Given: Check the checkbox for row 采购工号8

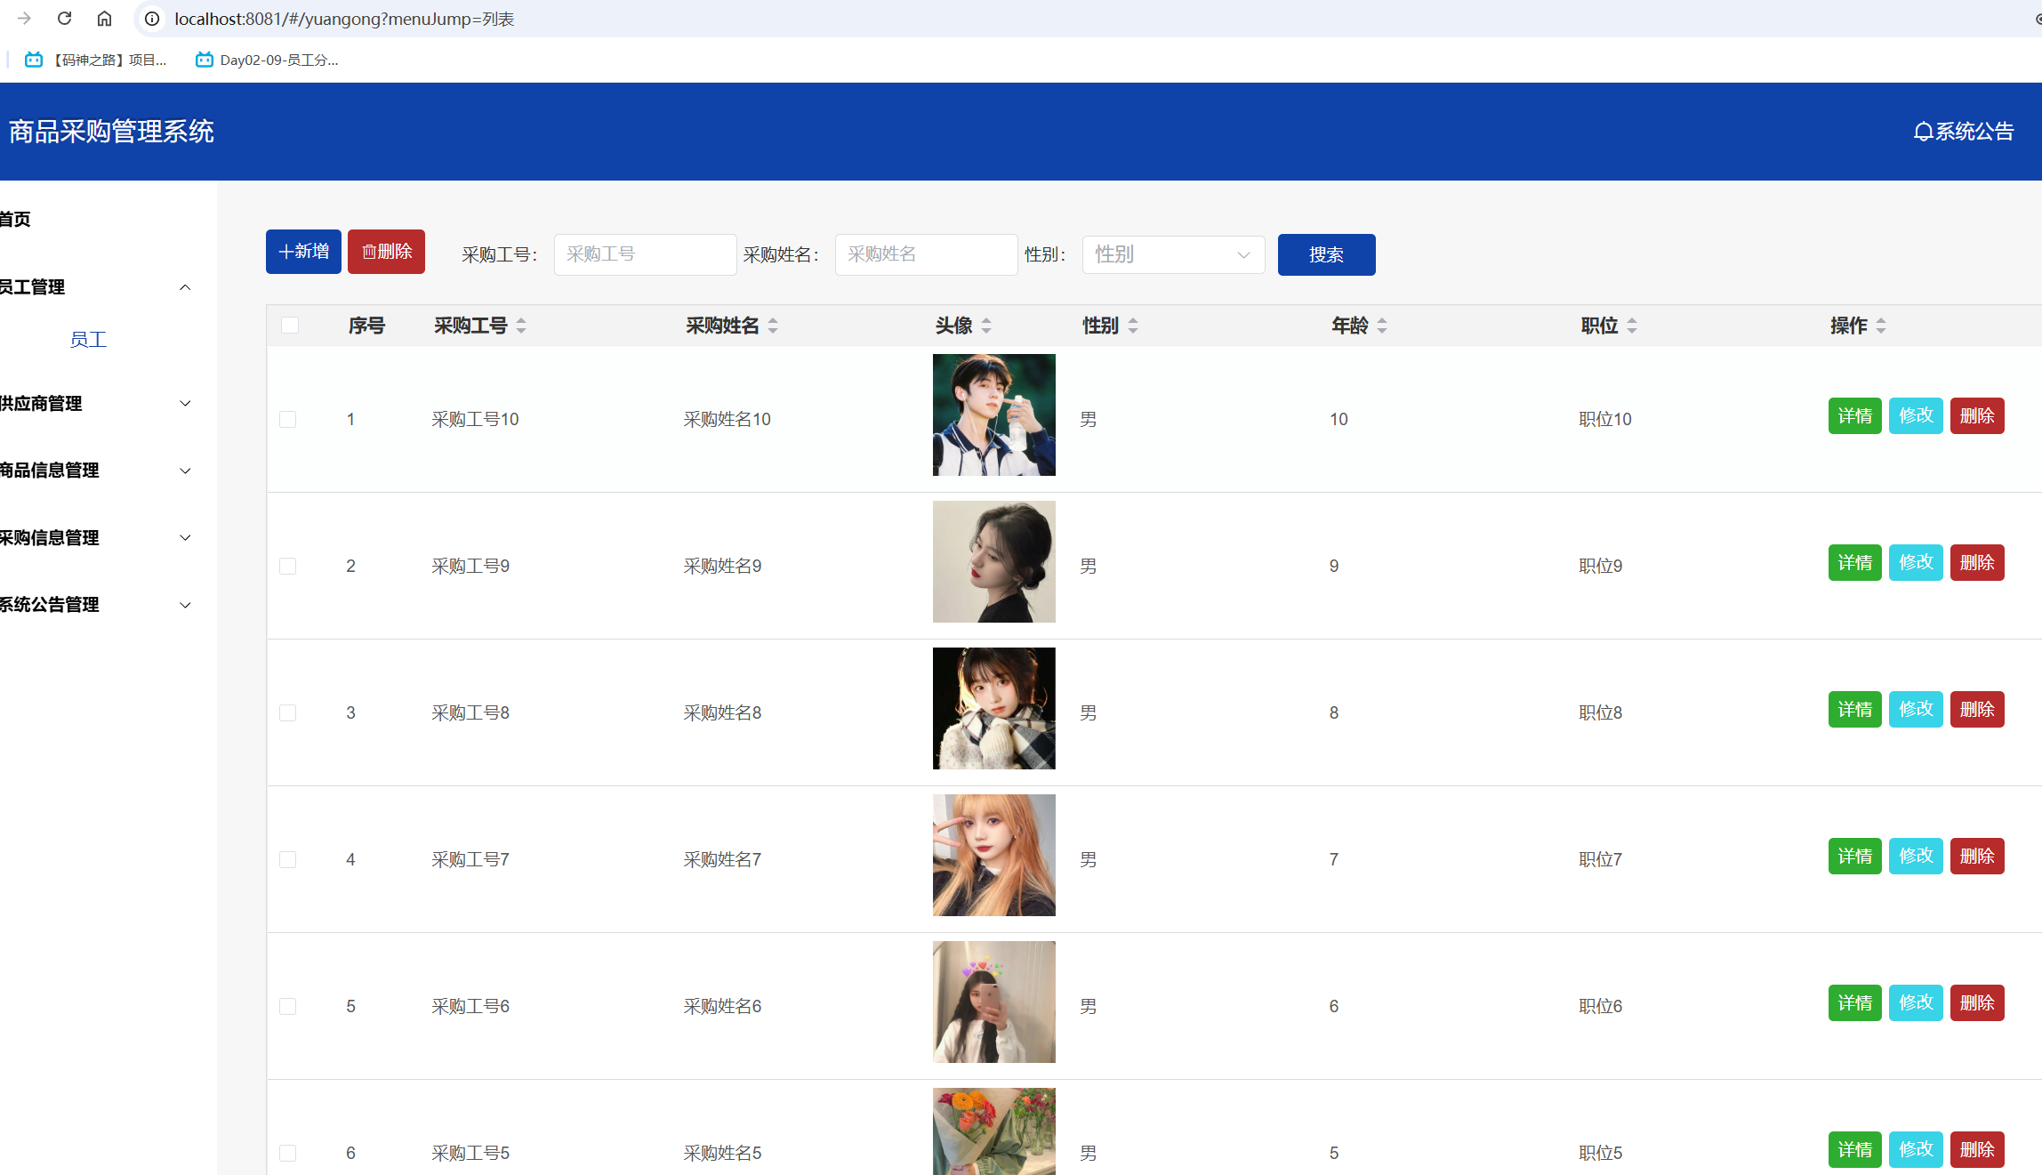Looking at the screenshot, I should pos(288,712).
